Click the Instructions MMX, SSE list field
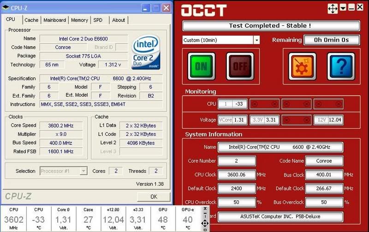This screenshot has width=369, height=232. tap(101, 104)
